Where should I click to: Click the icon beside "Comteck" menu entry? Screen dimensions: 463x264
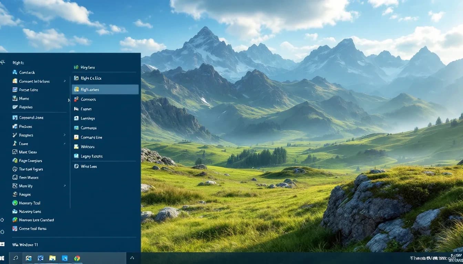click(15, 72)
